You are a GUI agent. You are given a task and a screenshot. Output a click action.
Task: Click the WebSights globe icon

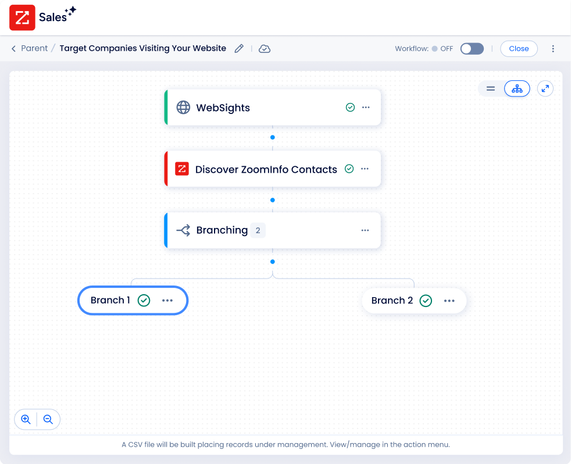[x=183, y=108]
